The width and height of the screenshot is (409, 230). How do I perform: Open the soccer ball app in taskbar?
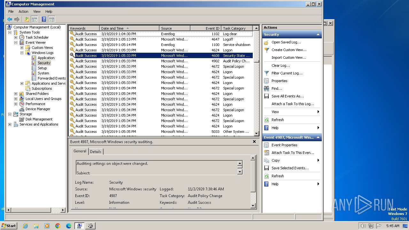90,226
